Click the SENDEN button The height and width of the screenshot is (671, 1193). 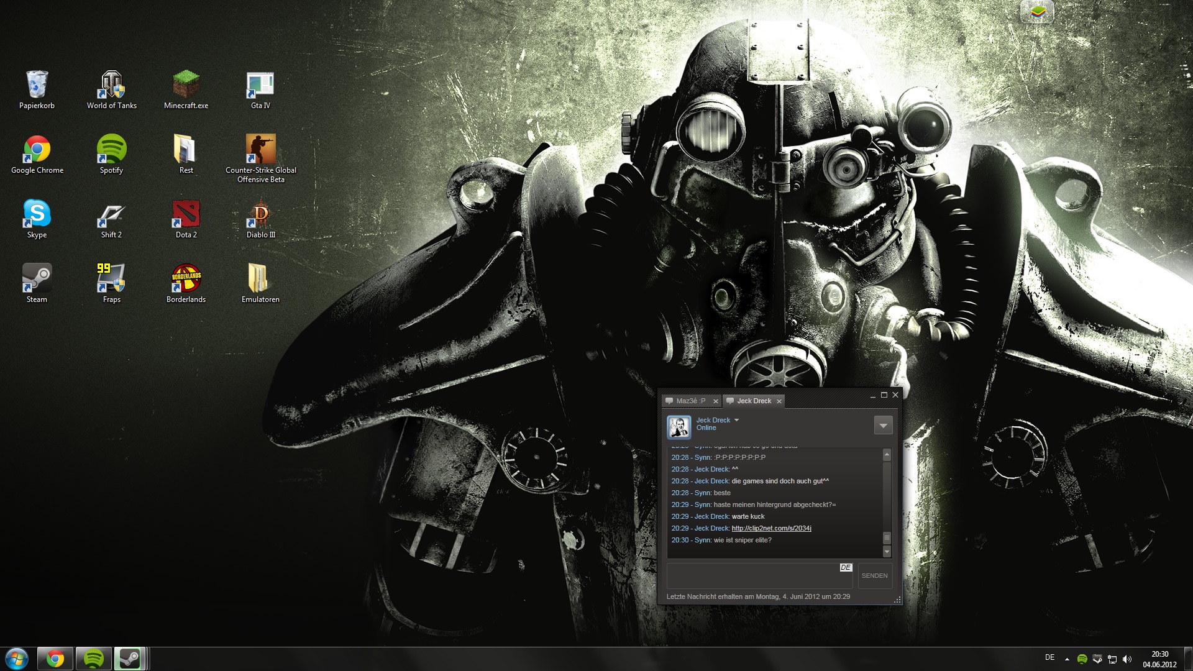point(874,576)
